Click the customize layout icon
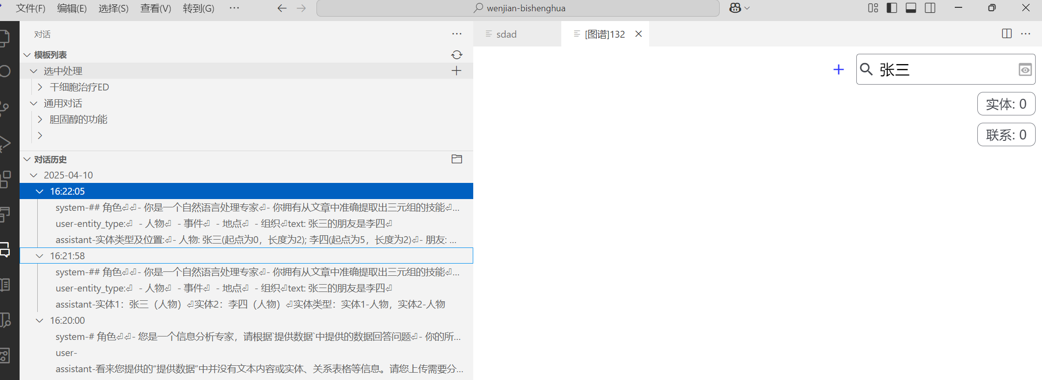This screenshot has width=1042, height=380. point(873,8)
